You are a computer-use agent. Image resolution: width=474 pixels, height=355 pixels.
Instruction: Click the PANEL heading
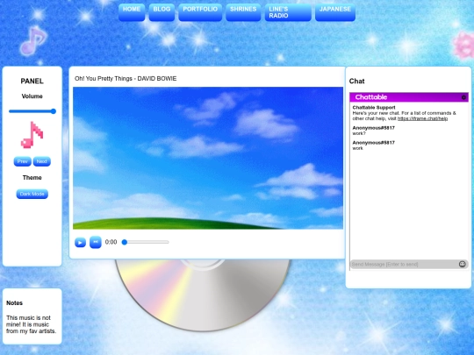click(x=32, y=82)
